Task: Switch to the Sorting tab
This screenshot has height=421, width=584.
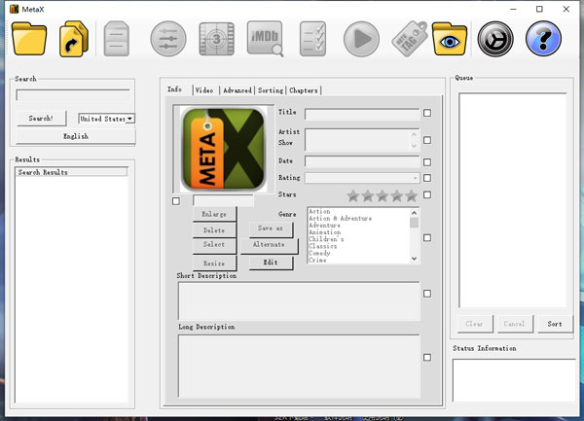Action: pyautogui.click(x=271, y=90)
